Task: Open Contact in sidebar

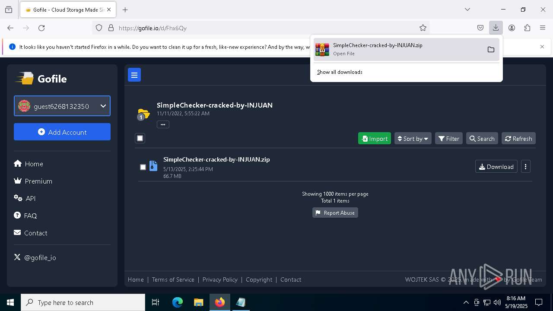Action: (31, 233)
